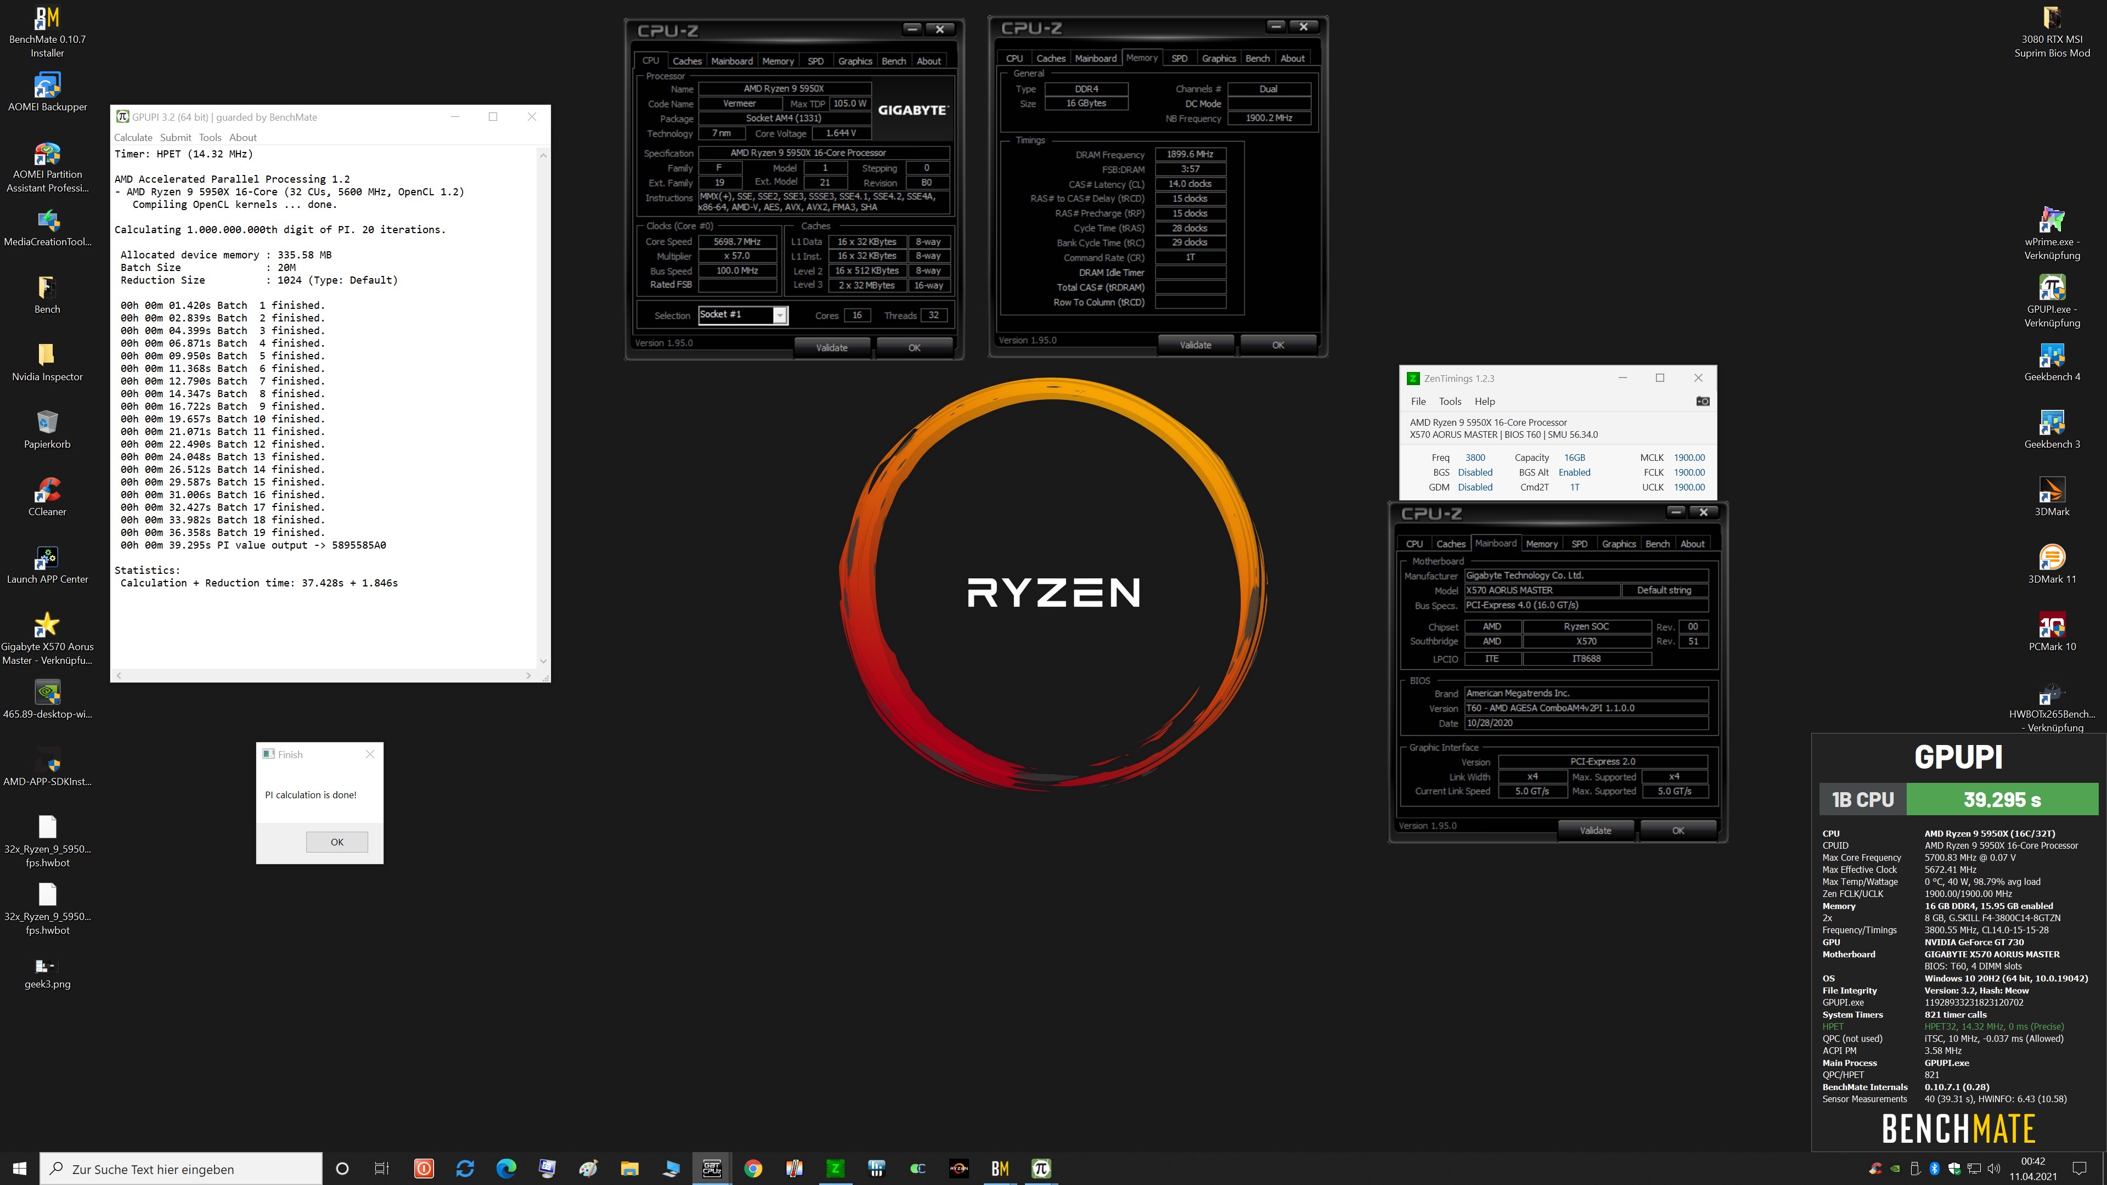Open BenchMate taskbar icon
Viewport: 2107px width, 1185px height.
point(1000,1169)
